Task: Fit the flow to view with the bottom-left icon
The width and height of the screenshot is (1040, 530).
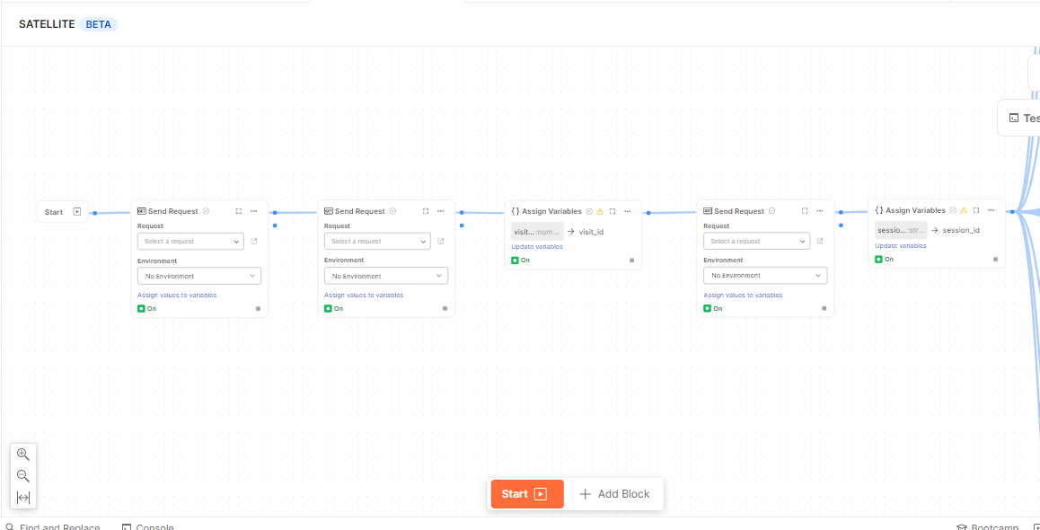Action: click(22, 497)
